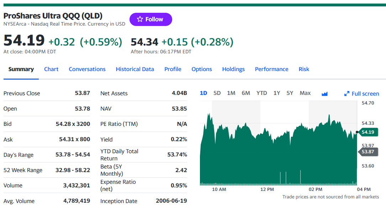Follow ProShares Ultra QQQ
The image size is (386, 208).
150,19
